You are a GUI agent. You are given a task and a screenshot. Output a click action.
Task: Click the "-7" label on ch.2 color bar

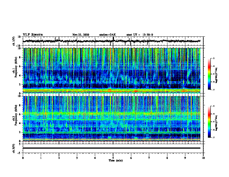tap(213, 138)
